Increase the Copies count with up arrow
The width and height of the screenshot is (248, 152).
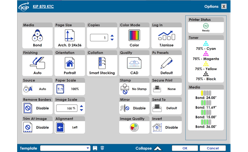coord(112,36)
